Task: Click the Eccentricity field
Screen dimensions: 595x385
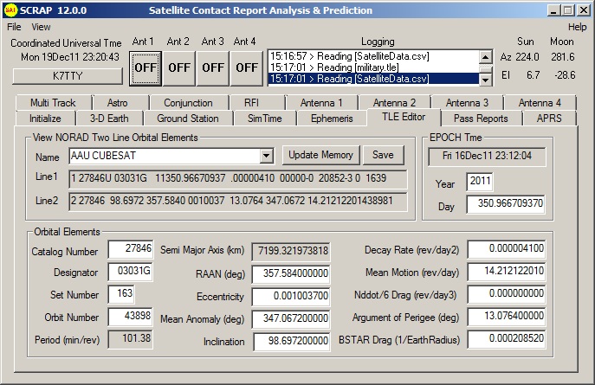Action: point(291,297)
